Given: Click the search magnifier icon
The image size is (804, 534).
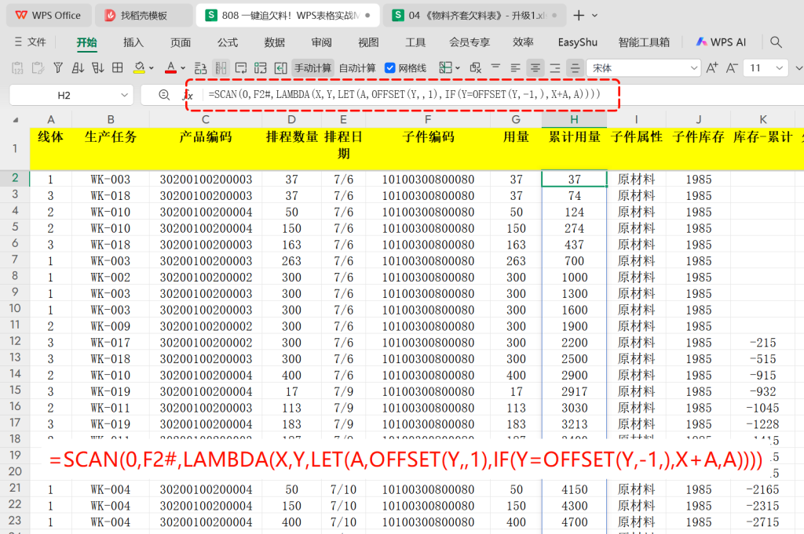Looking at the screenshot, I should tap(776, 42).
